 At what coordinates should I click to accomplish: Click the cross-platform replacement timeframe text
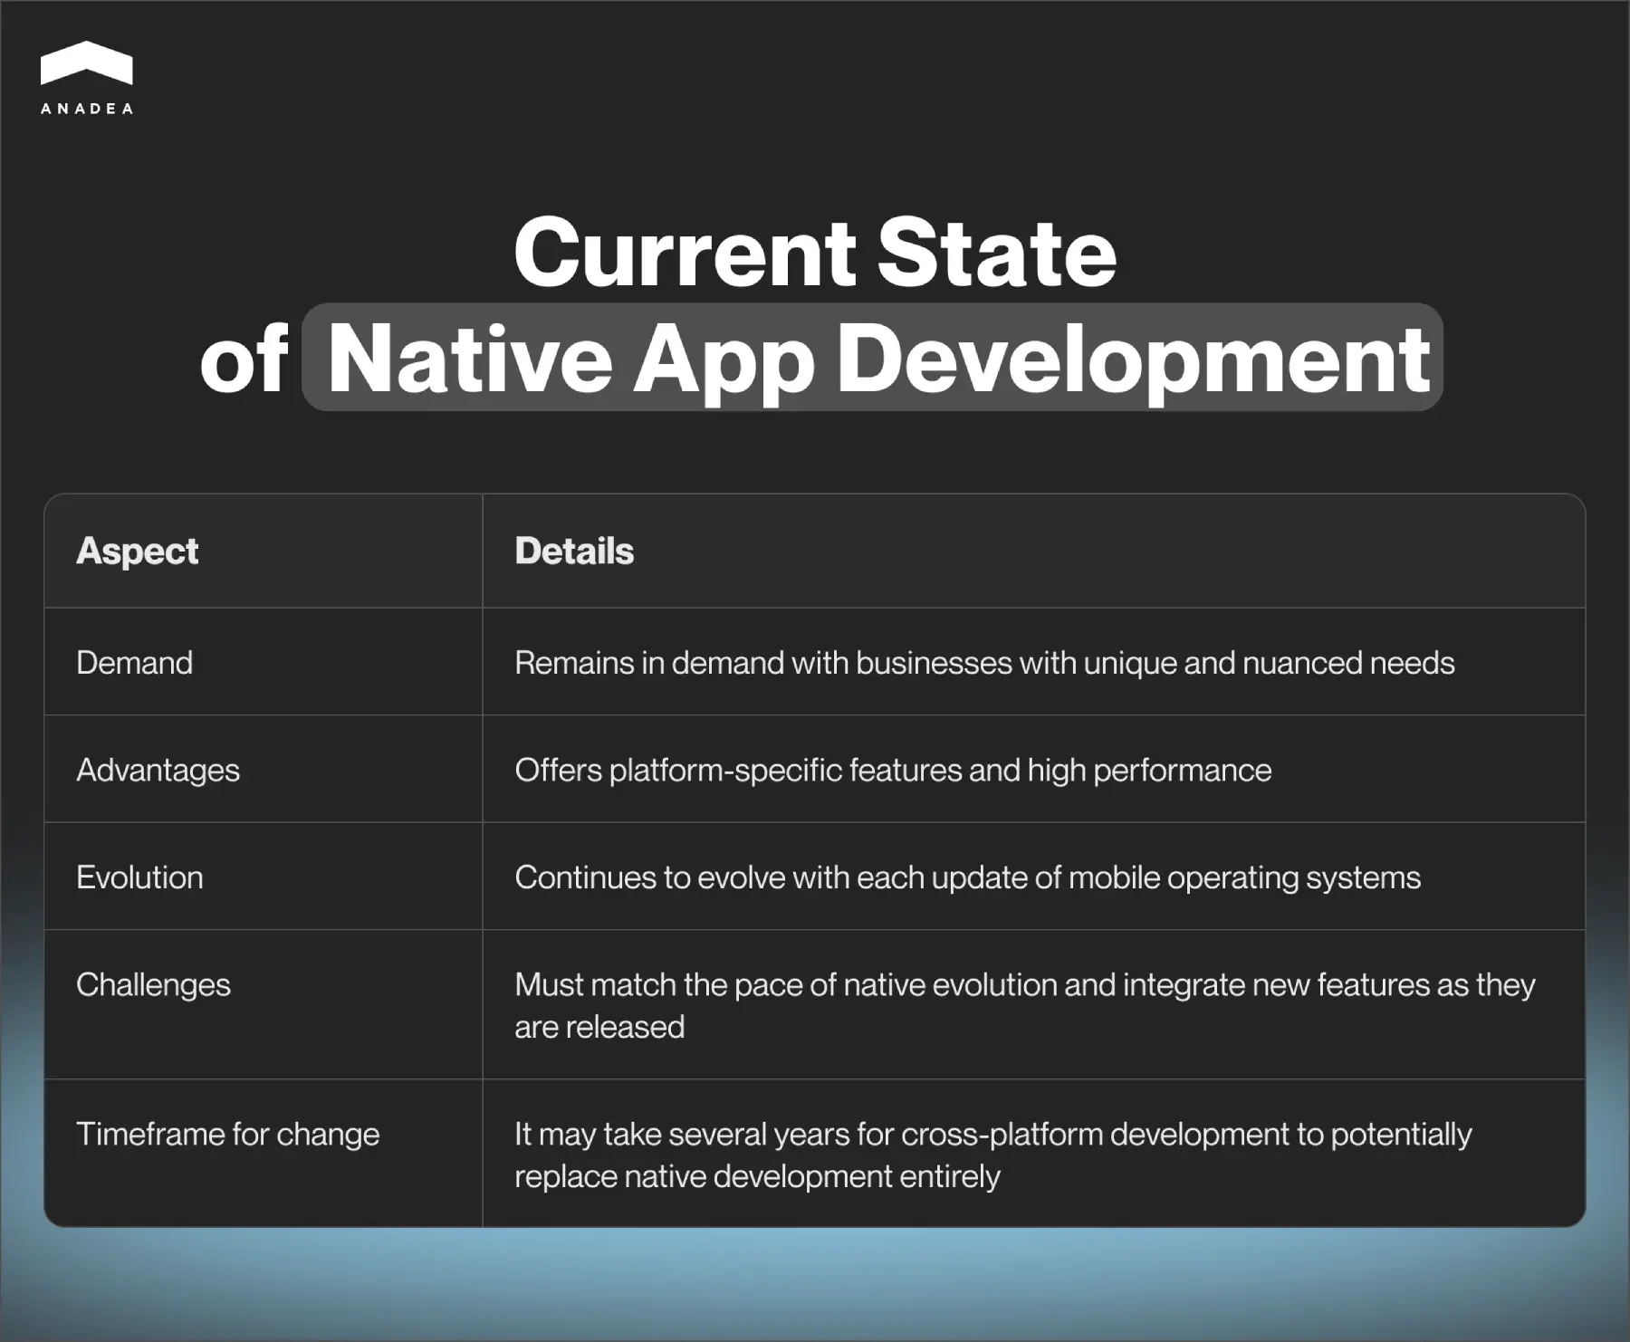pos(994,1155)
